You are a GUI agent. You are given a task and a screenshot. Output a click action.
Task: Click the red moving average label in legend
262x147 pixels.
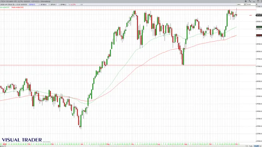pos(18,7)
